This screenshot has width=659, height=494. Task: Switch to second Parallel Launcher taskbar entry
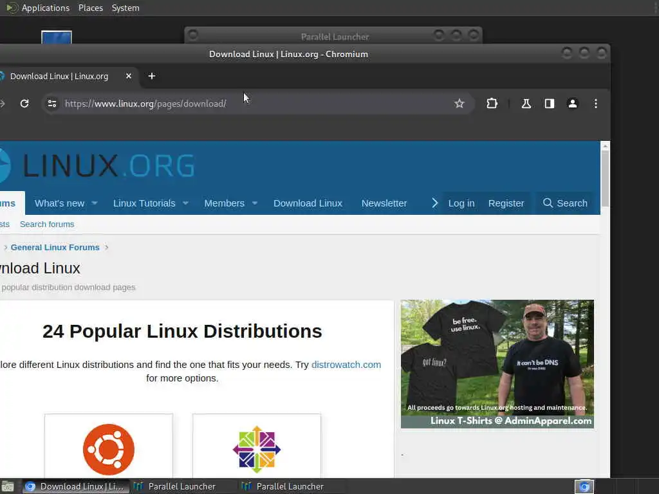(x=292, y=486)
